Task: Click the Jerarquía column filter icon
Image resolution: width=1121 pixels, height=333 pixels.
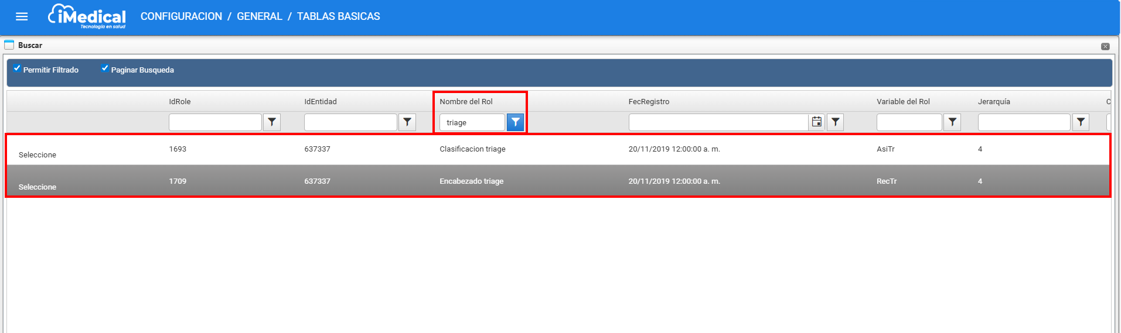Action: (1081, 122)
